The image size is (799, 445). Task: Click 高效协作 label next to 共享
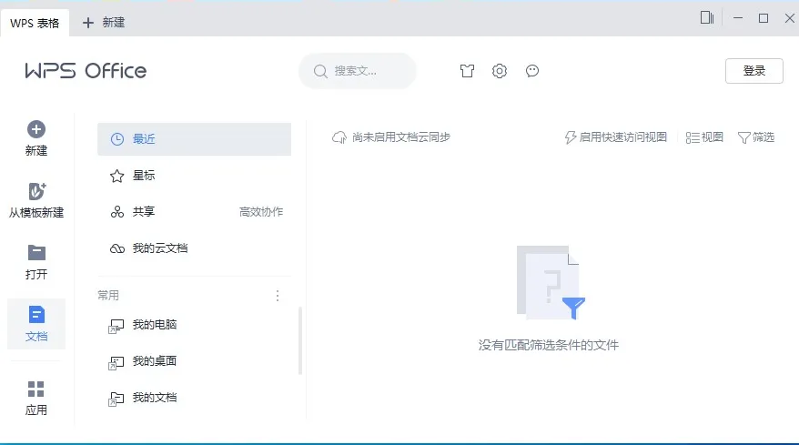(261, 211)
